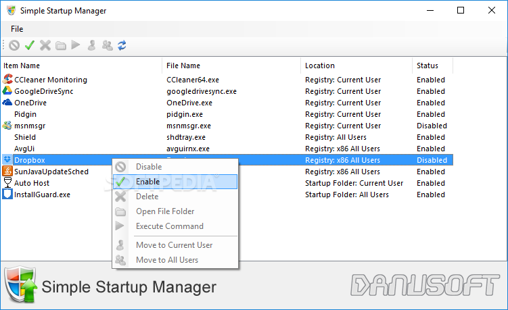Image resolution: width=508 pixels, height=310 pixels.
Task: Select the Dropbox item name
Action: pos(30,160)
